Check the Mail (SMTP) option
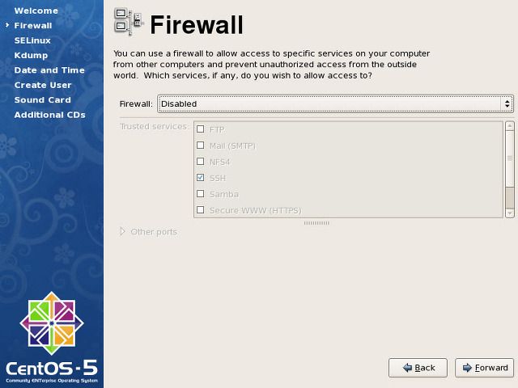Screen dimensions: 518x388 [x=200, y=145]
